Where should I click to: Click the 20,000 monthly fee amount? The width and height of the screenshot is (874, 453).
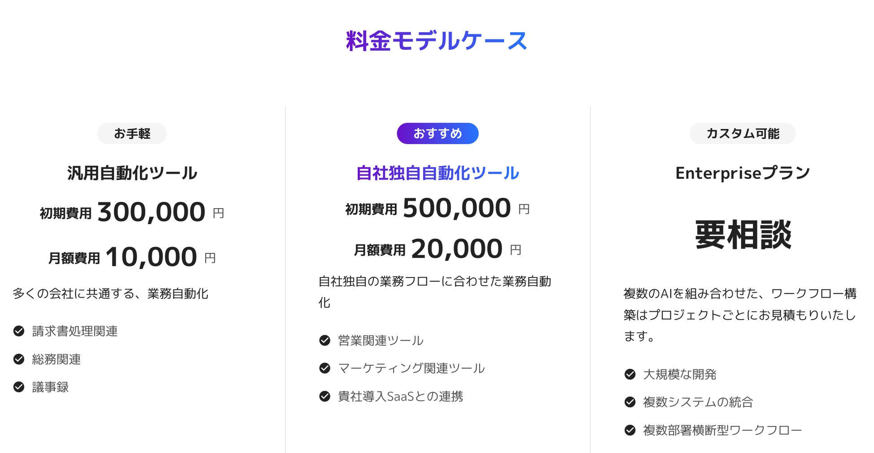click(x=456, y=249)
